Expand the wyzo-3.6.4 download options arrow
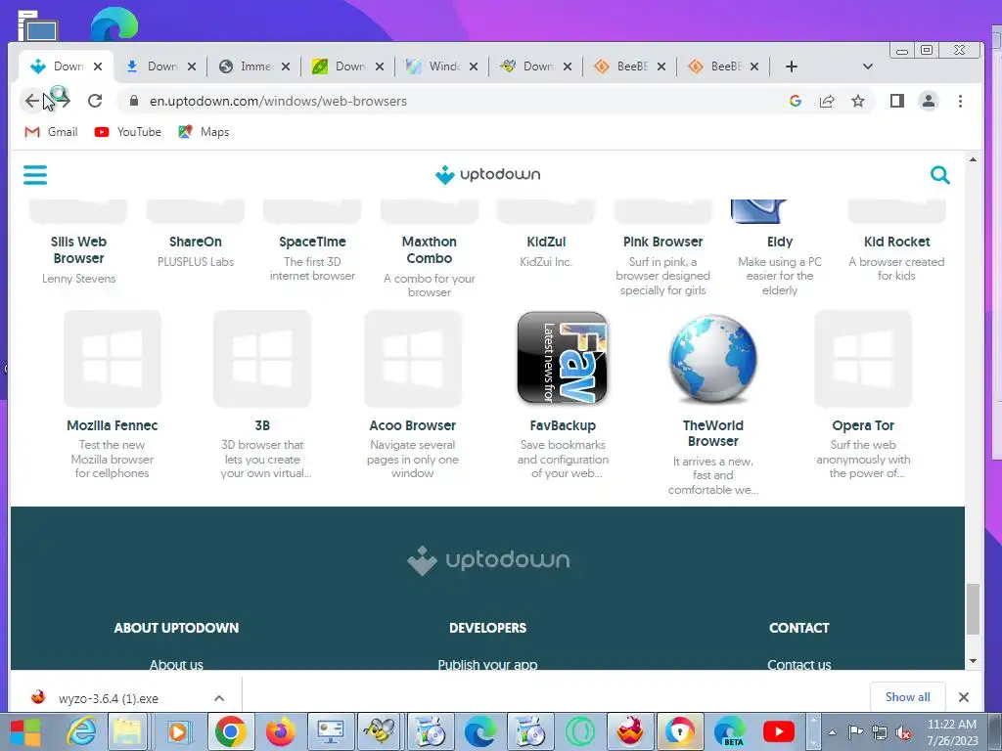 pos(219,698)
